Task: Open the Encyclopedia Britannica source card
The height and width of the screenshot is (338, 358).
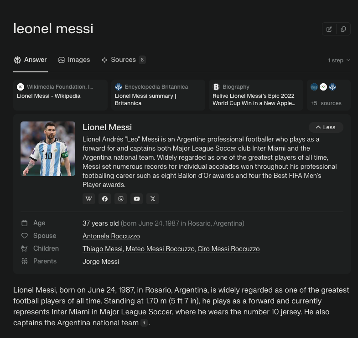Action: click(x=158, y=95)
